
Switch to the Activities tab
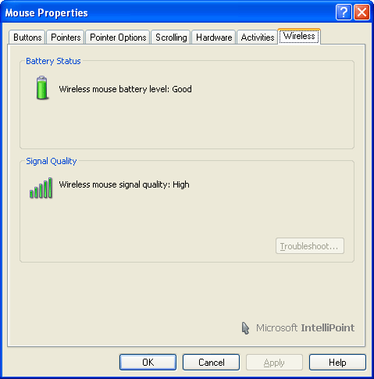258,38
